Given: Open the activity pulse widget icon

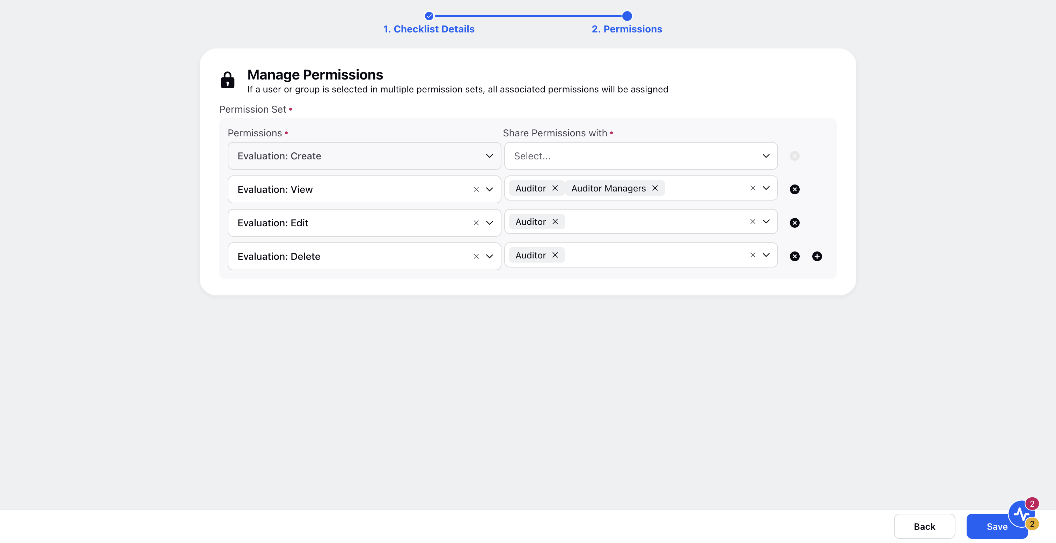Looking at the screenshot, I should tap(1021, 514).
